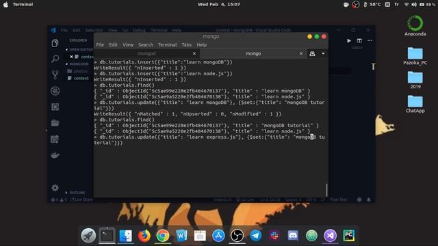
Task: Open VS Code Search magnifier icon
Action: [55, 59]
